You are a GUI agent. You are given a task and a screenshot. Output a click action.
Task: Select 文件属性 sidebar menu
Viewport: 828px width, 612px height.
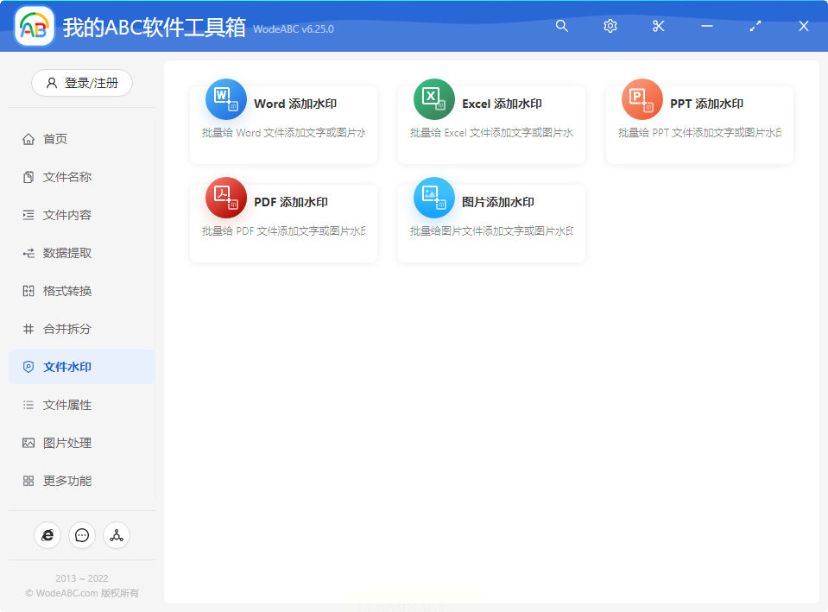point(82,405)
